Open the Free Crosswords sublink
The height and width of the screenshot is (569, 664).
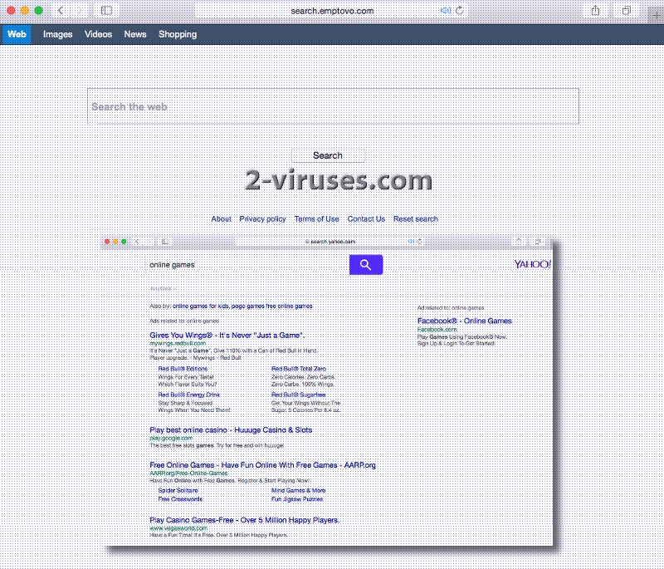180,499
